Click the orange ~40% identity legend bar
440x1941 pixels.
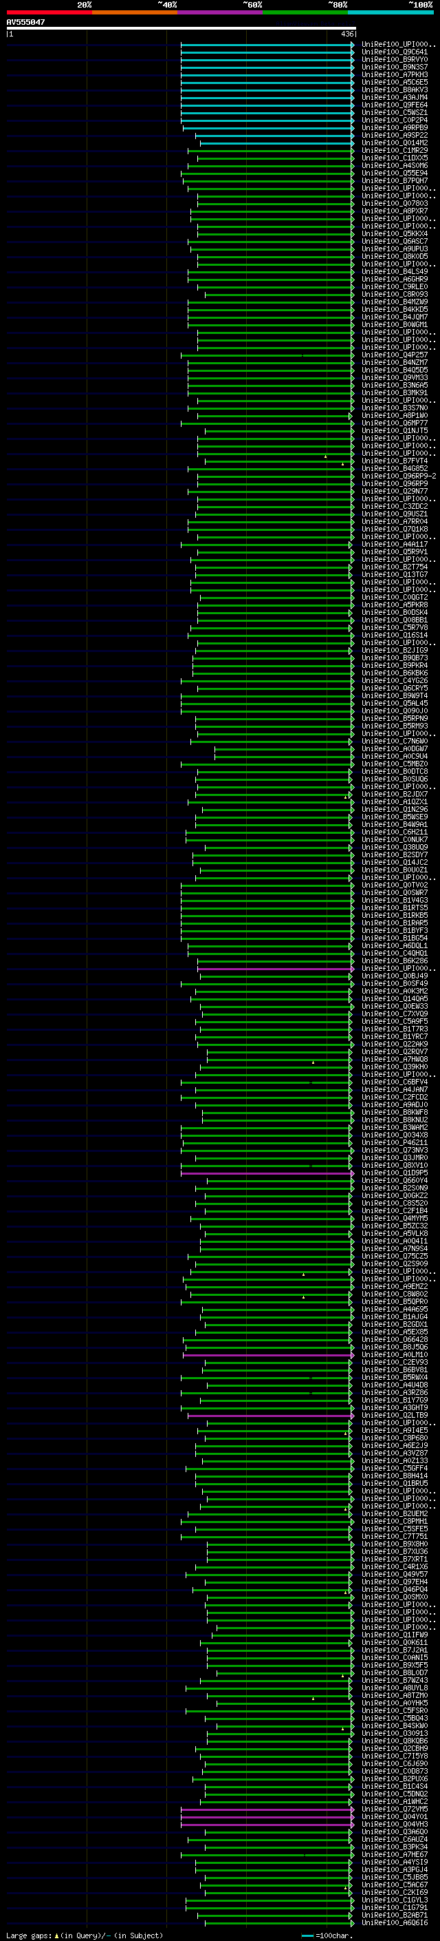click(135, 12)
